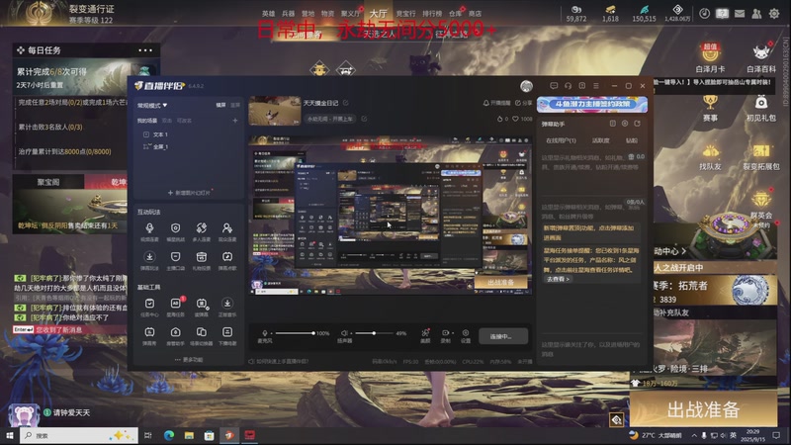Select the 大厅 tab in game menu

[x=378, y=14]
